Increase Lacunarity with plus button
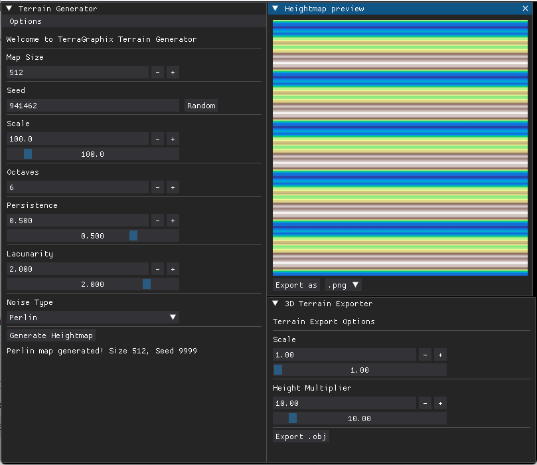The image size is (537, 465). click(x=173, y=269)
